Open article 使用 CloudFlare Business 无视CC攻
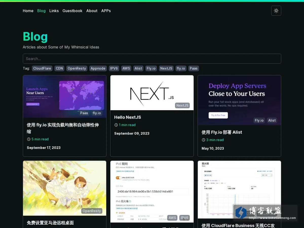 pos(238,225)
